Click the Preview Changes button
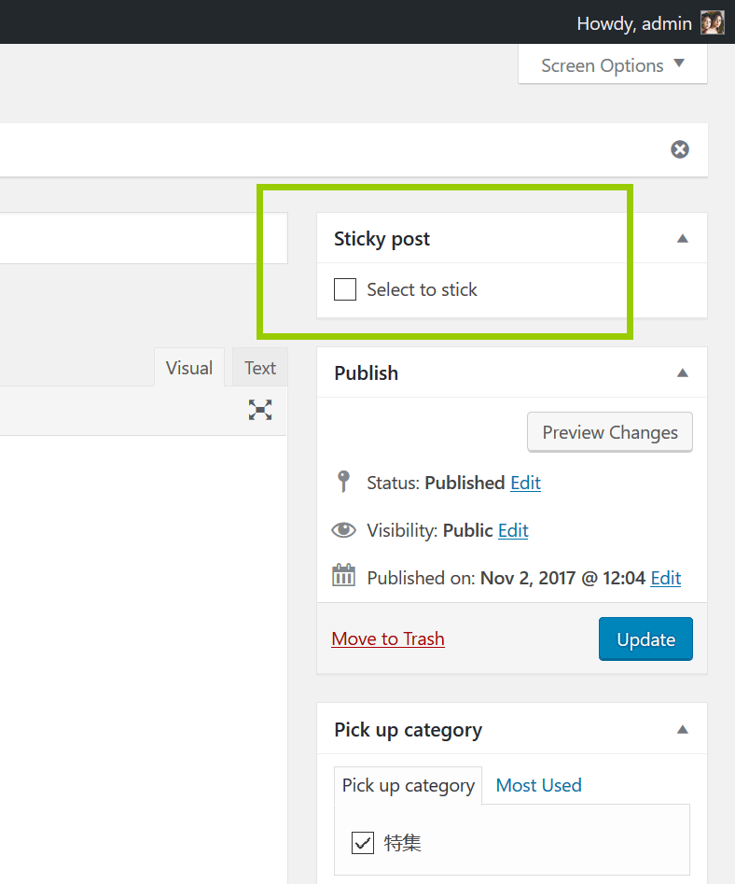The image size is (735, 884). coord(610,432)
